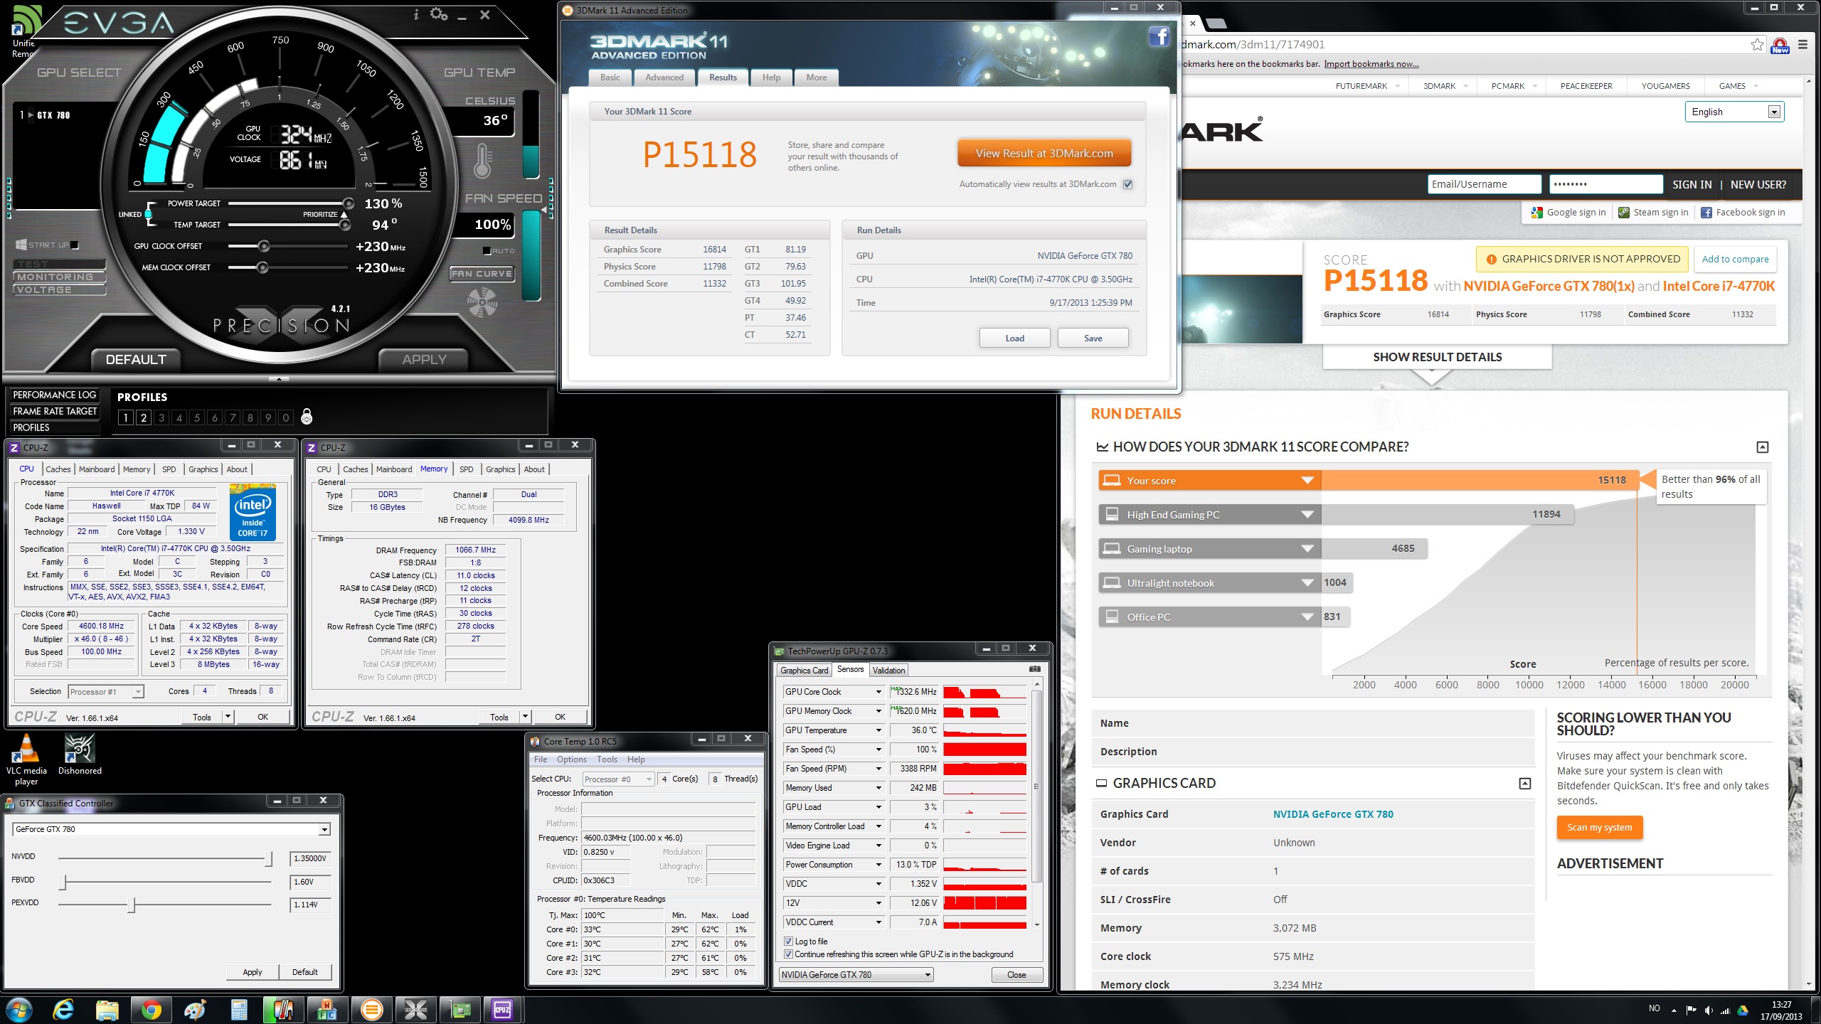Select profile slot 1 in Precision
This screenshot has width=1821, height=1024.
(126, 417)
